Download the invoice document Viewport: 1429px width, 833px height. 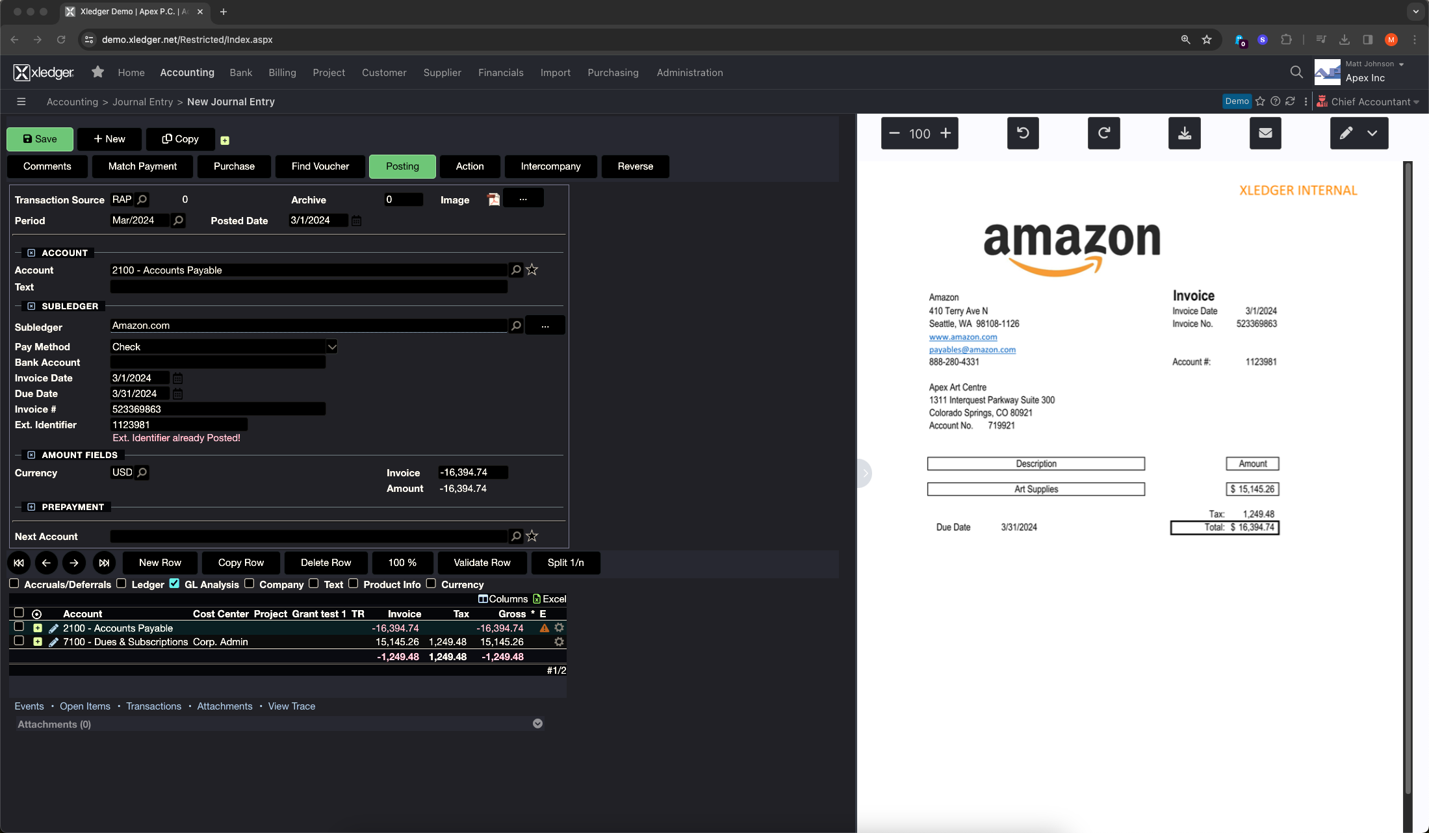(1184, 133)
